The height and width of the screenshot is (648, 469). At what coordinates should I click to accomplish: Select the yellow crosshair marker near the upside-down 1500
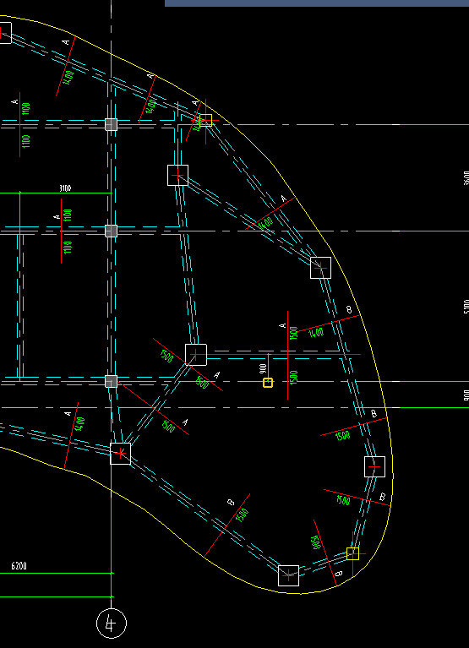point(352,553)
